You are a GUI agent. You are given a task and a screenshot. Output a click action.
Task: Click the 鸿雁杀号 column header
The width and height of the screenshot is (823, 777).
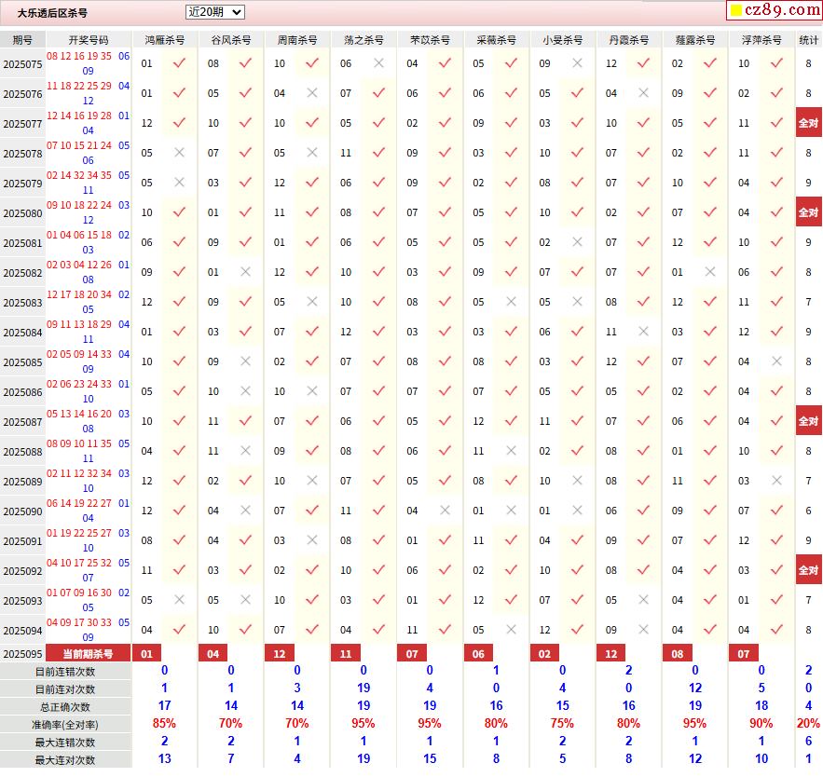[164, 40]
